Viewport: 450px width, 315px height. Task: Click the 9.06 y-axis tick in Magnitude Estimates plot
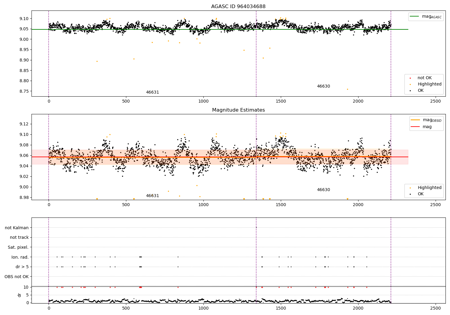24,156
